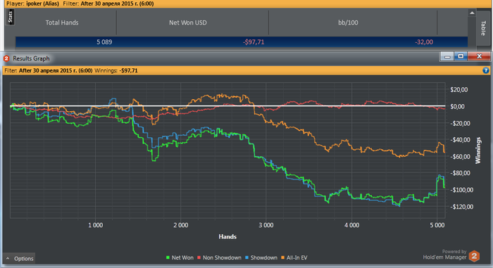The height and width of the screenshot is (268, 493).
Task: Click the -$100,00 winnings axis label
Action: [x=461, y=190]
